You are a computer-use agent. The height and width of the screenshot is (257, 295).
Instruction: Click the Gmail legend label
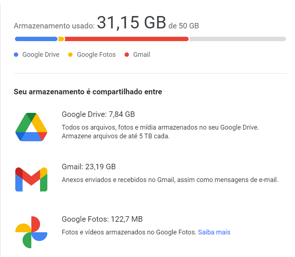142,55
